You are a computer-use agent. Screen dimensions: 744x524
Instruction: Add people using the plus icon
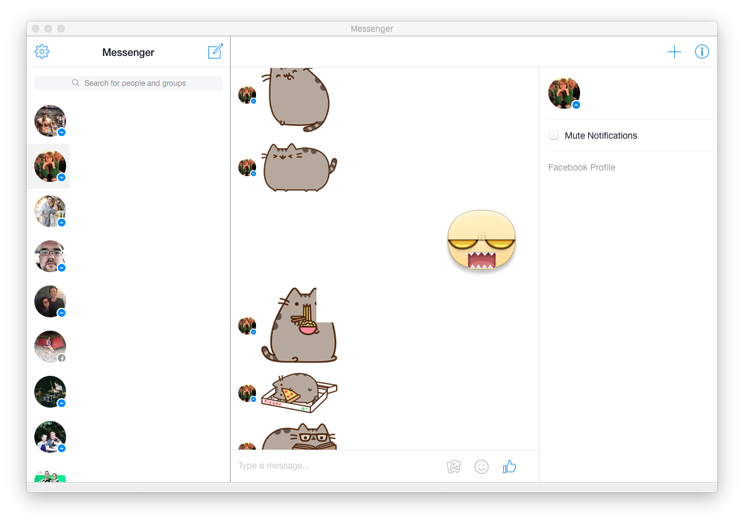pos(673,52)
